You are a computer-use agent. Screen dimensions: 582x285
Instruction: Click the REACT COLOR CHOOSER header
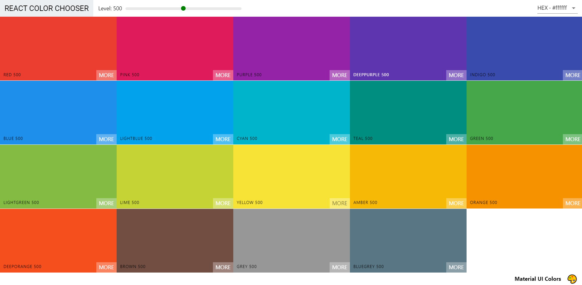click(46, 8)
